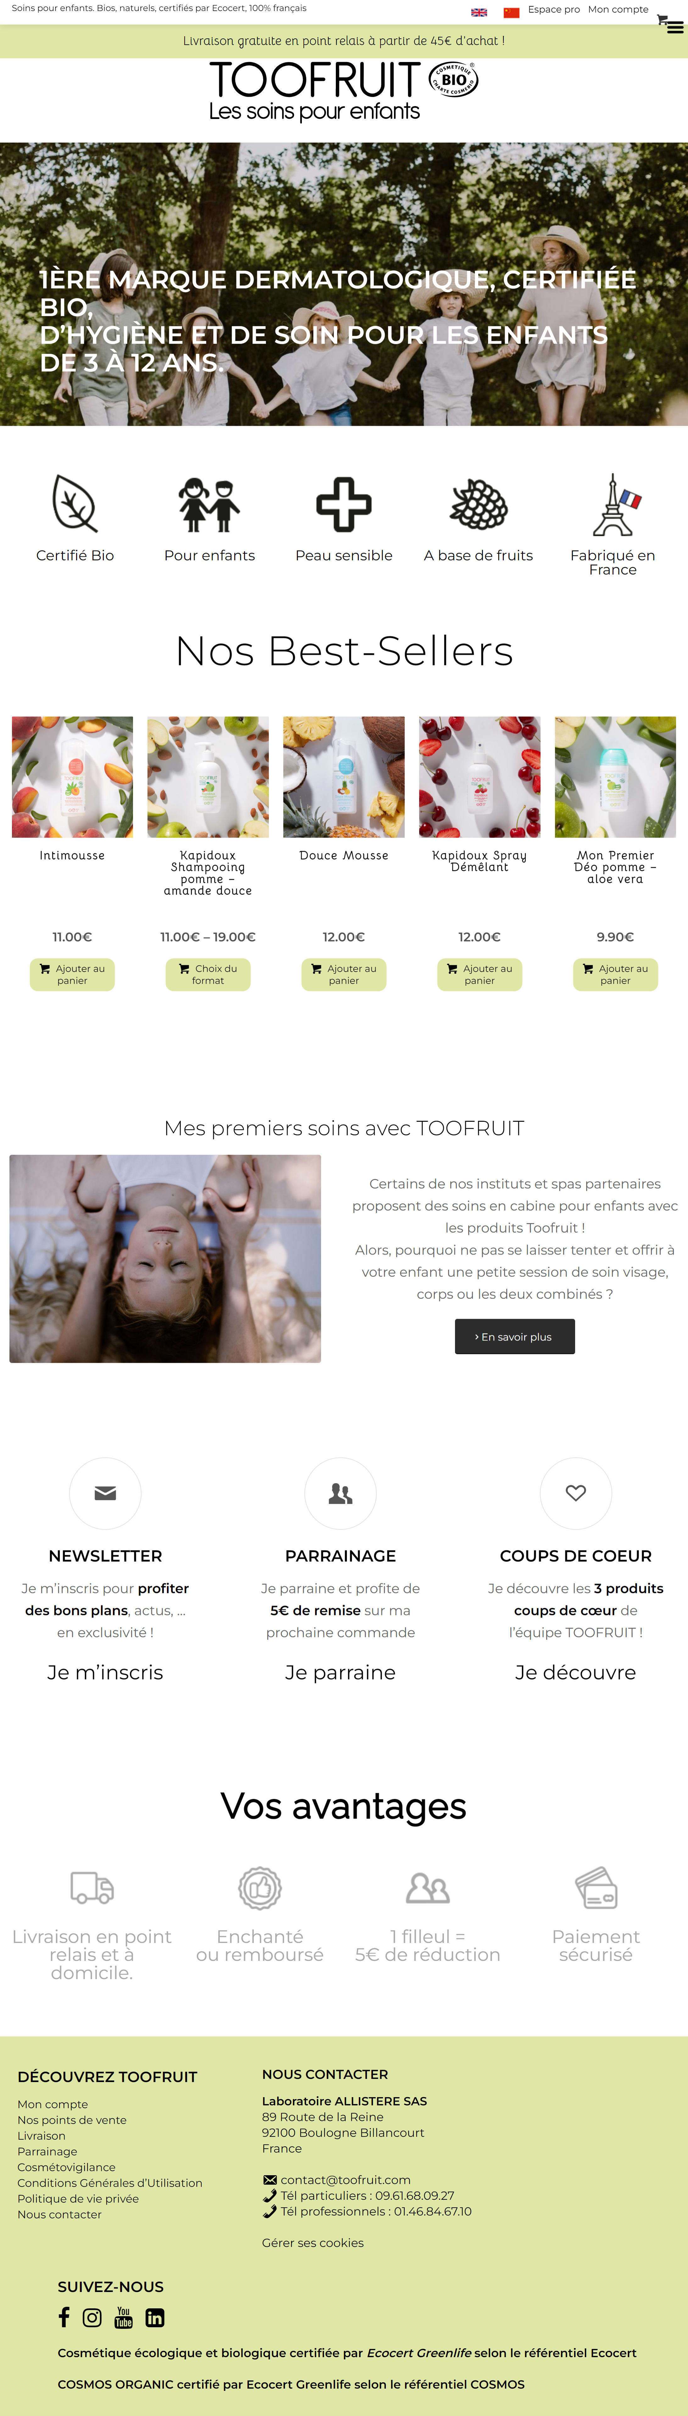Click the Je m'inscris newsletter link

click(x=105, y=1672)
